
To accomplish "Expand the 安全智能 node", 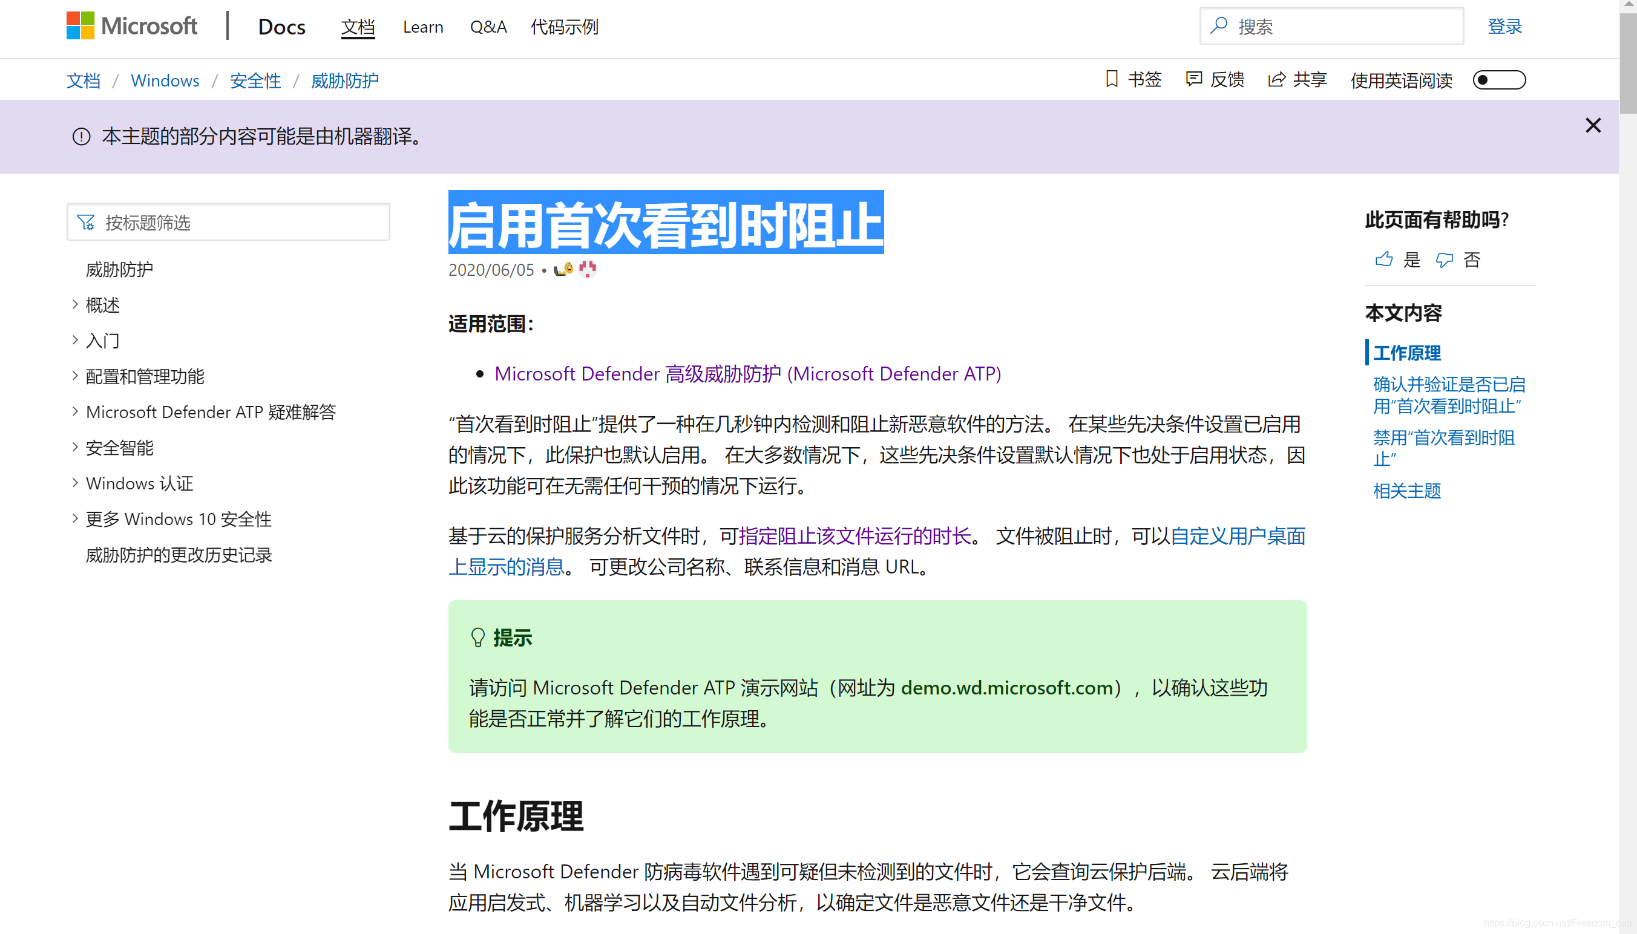I will click(x=75, y=447).
